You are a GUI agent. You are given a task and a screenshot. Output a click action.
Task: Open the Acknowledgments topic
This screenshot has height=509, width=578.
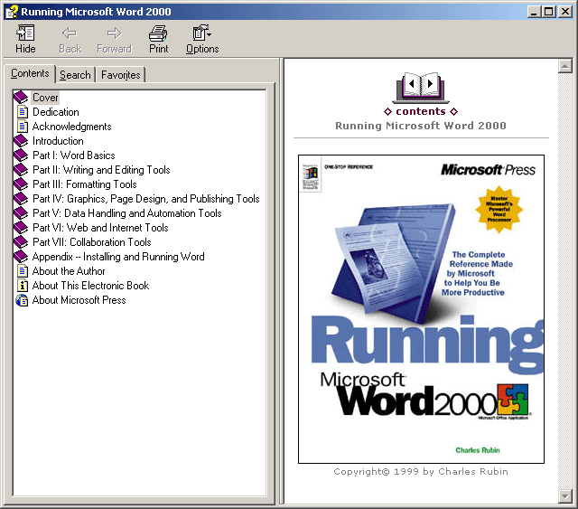71,127
